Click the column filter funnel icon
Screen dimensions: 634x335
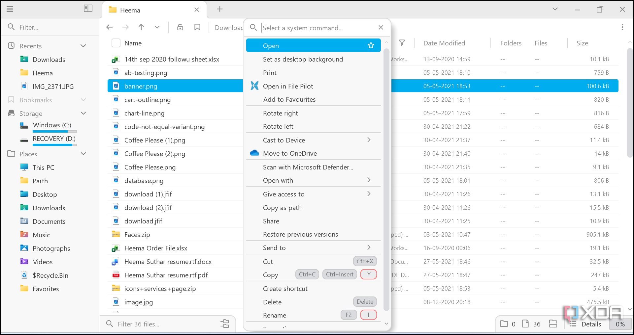(x=402, y=43)
